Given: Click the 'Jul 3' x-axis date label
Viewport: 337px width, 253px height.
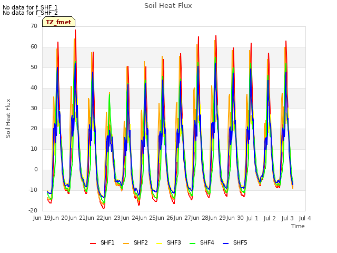Looking at the screenshot, I should tap(288, 218).
